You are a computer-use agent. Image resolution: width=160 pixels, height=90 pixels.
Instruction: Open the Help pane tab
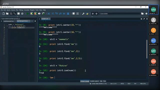click(x=101, y=81)
